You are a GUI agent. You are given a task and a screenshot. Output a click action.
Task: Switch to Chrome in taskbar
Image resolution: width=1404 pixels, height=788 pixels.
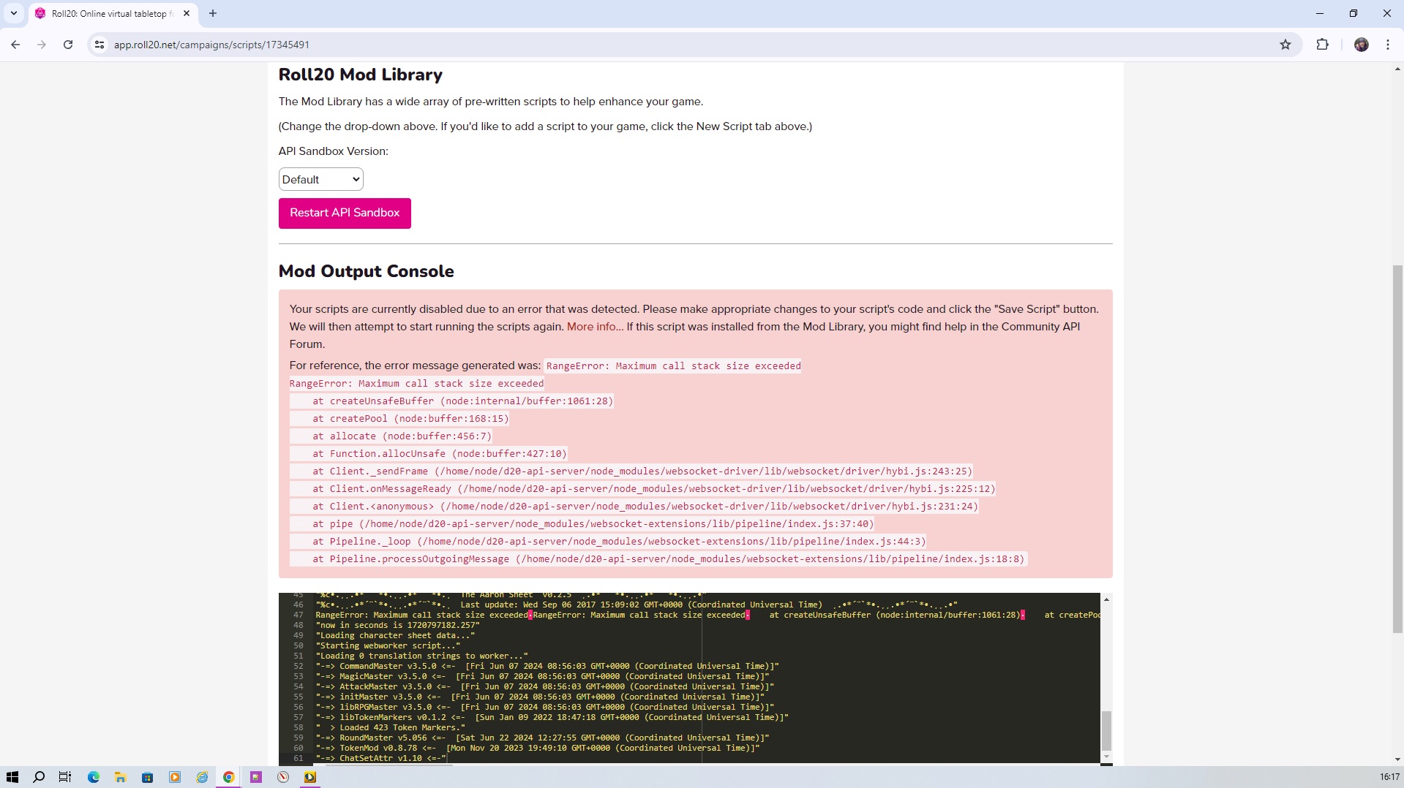pyautogui.click(x=229, y=777)
